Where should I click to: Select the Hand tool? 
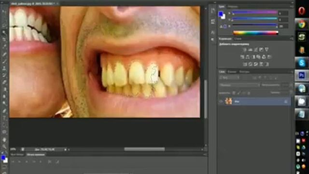pos(4,140)
